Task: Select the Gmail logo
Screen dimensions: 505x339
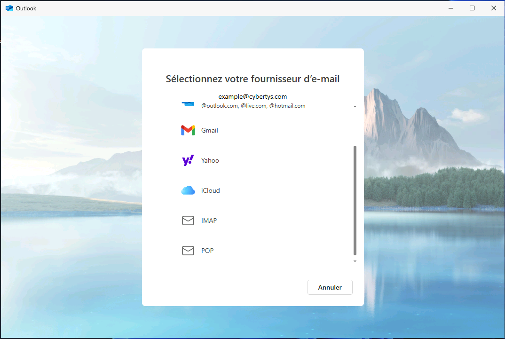Action: point(188,130)
